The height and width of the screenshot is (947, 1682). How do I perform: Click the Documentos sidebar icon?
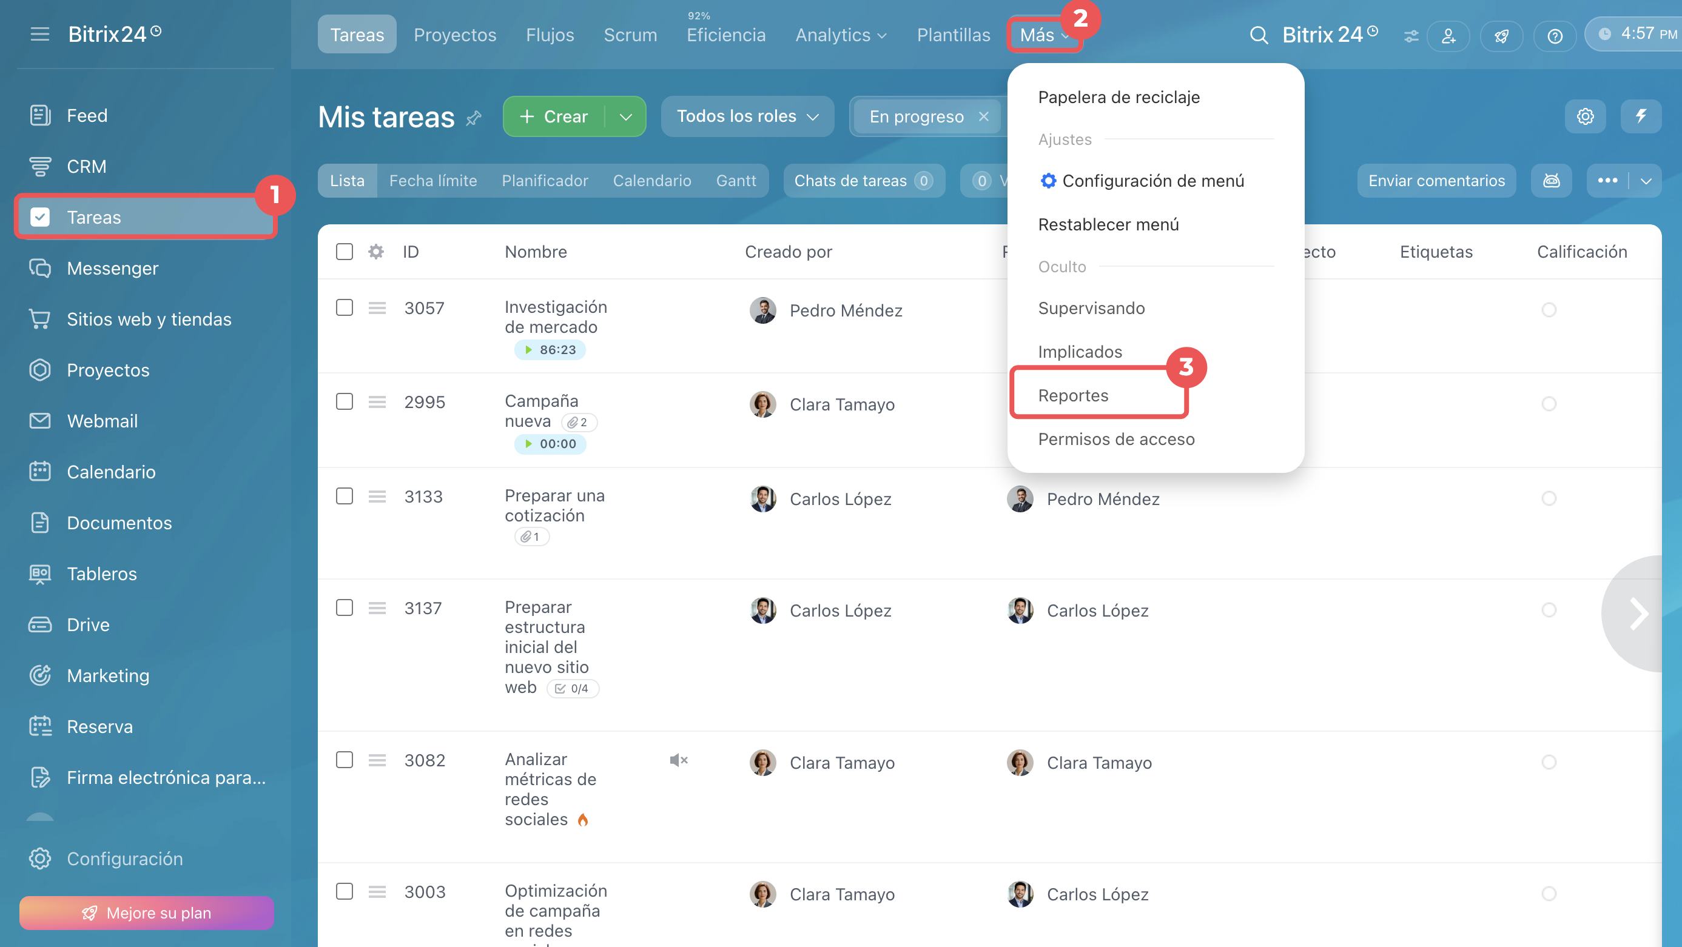[40, 523]
